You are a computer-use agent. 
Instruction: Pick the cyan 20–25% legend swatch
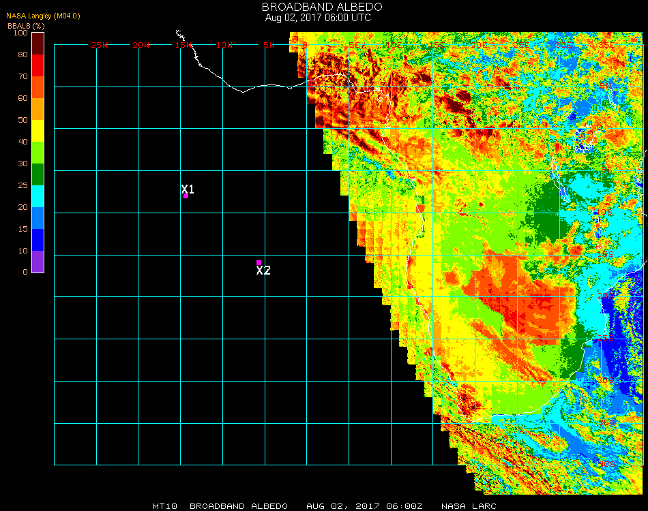click(x=38, y=196)
